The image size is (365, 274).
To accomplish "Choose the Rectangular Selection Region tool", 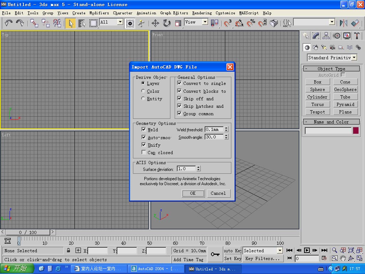I will [x=93, y=23].
